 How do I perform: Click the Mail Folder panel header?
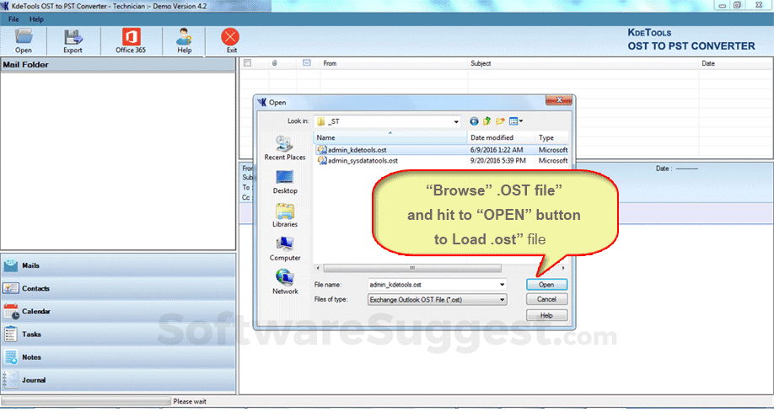pos(118,65)
